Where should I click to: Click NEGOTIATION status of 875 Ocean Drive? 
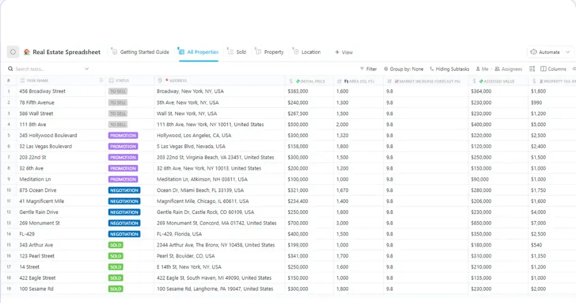coord(124,190)
